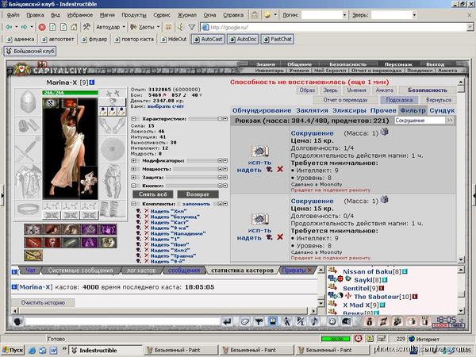The width and height of the screenshot is (476, 357).
Task: Click the Возврат button
Action: pyautogui.click(x=198, y=194)
